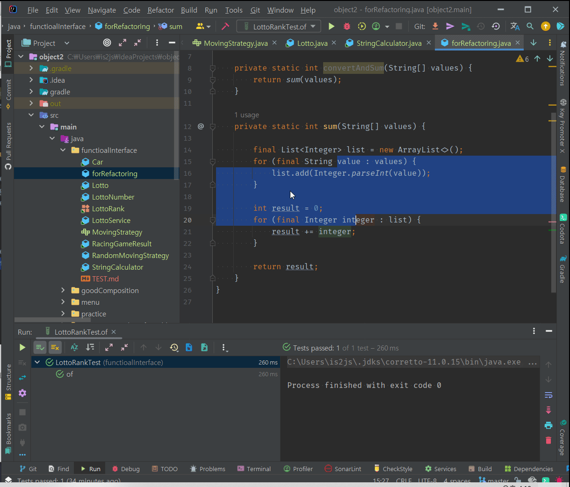The width and height of the screenshot is (570, 487).
Task: Open LottoService class in project tree
Action: [x=111, y=221]
